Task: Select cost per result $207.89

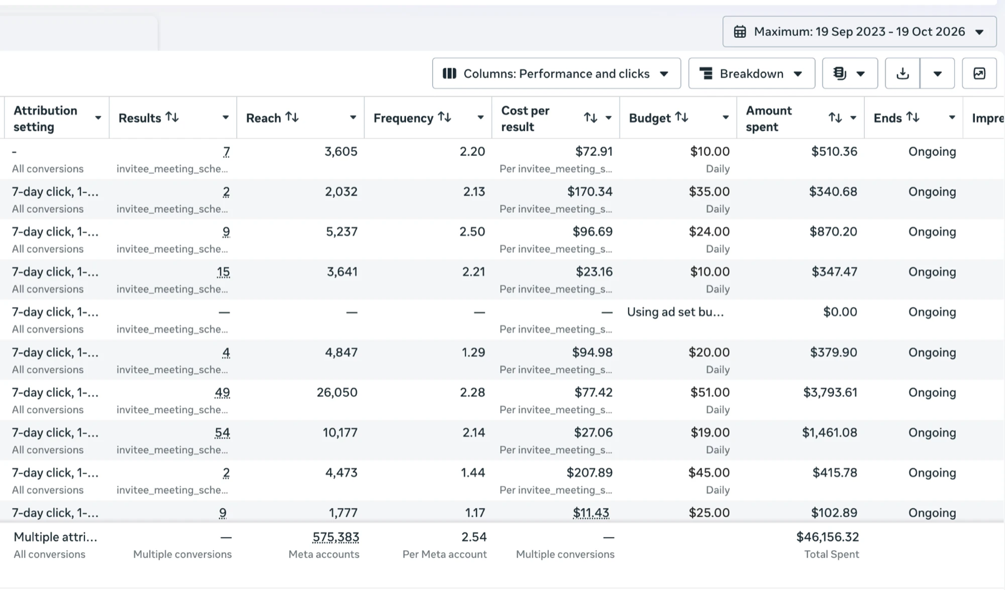Action: [x=590, y=473]
